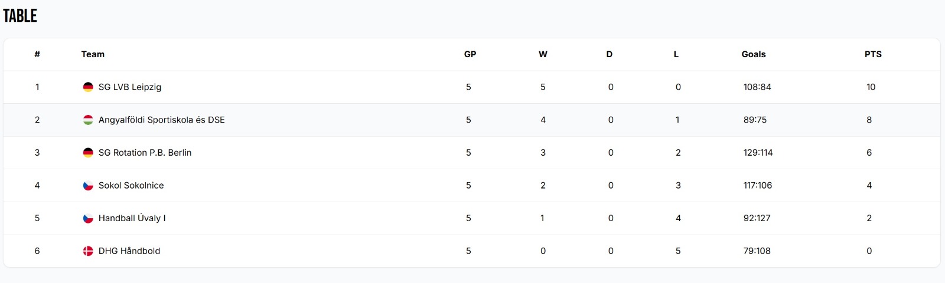Open SG LVB Leipzig team link

click(130, 87)
